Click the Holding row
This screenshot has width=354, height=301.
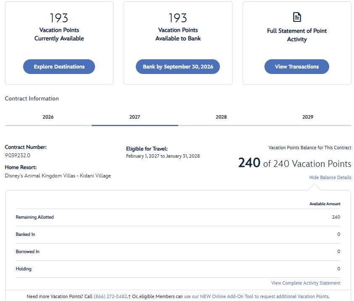[178, 269]
